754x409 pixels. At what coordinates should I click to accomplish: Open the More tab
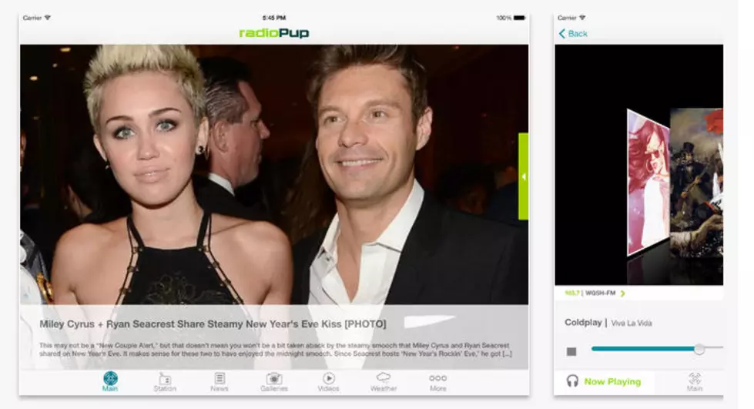(438, 381)
